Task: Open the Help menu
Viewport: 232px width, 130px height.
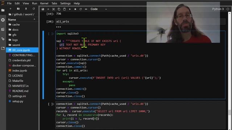Action: tap(76, 3)
